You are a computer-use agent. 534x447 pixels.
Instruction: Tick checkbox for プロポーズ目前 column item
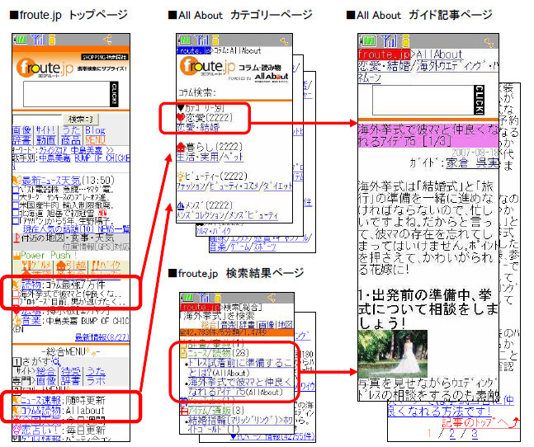coord(16,301)
